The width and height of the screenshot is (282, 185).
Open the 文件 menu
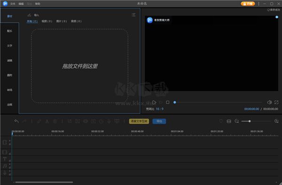(13, 4)
